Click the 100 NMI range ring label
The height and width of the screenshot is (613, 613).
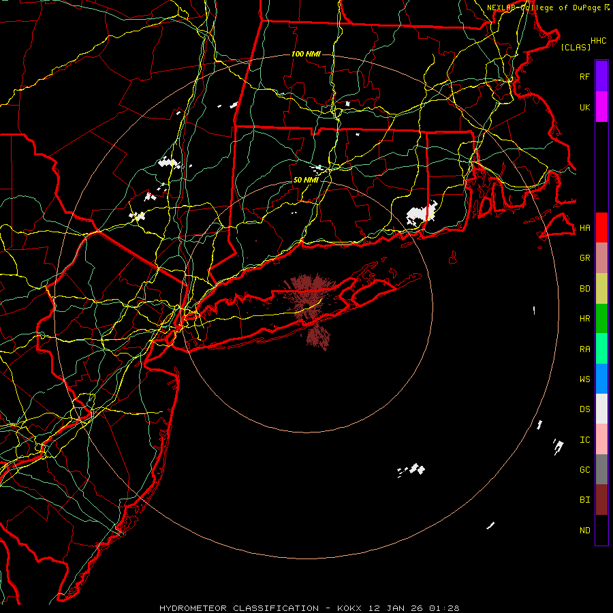tap(306, 54)
